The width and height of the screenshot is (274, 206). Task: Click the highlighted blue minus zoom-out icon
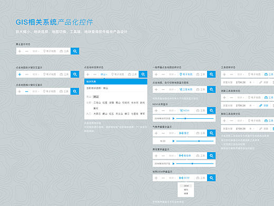[26, 91]
